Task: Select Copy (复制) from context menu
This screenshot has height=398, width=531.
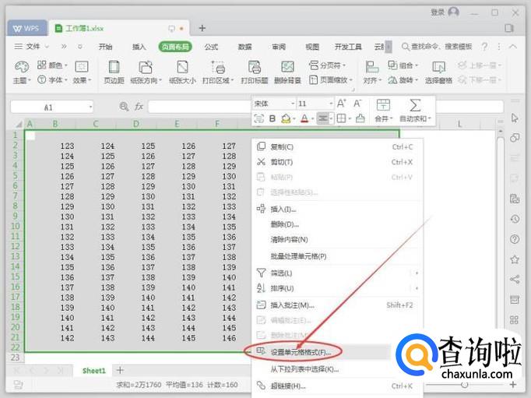Action: tap(281, 146)
